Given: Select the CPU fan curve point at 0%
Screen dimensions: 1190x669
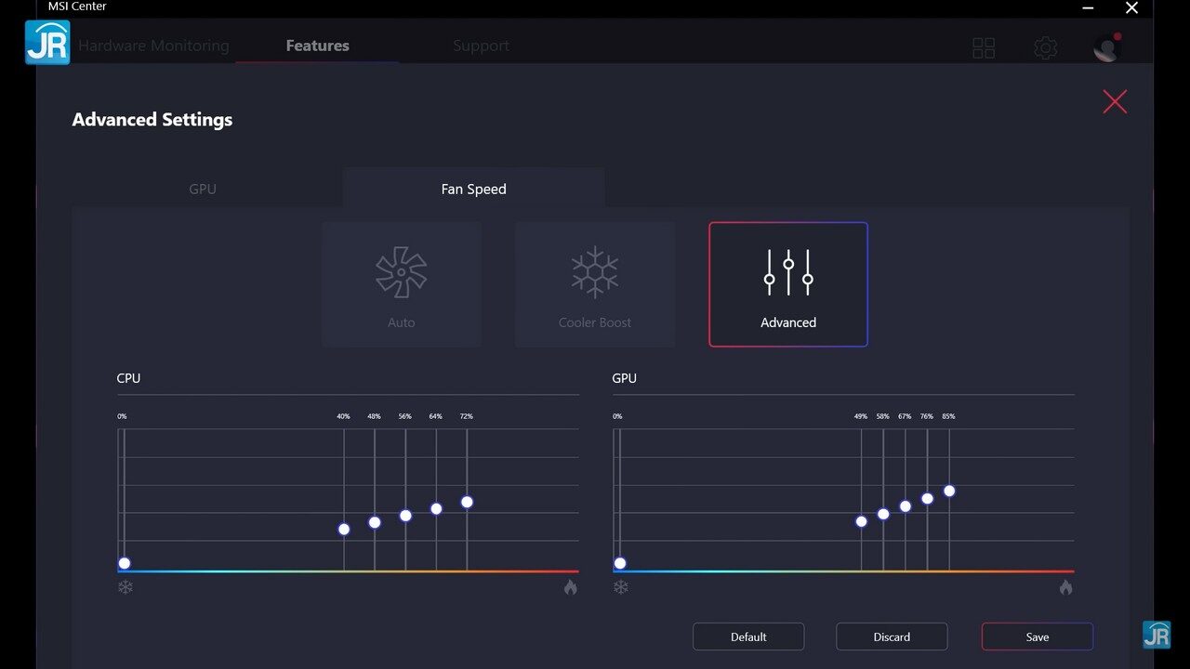Looking at the screenshot, I should click(x=125, y=563).
